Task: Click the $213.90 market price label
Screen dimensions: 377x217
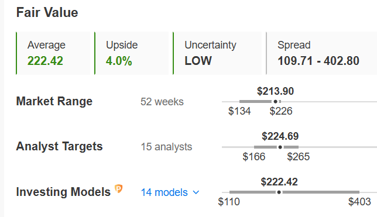Action: pyautogui.click(x=275, y=91)
